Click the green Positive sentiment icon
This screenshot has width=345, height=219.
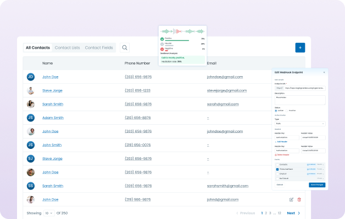pyautogui.click(x=162, y=39)
